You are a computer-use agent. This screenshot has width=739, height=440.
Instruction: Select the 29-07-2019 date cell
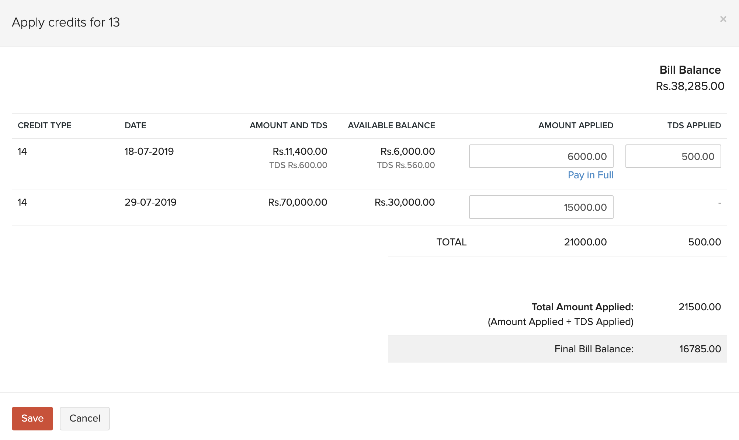(150, 202)
